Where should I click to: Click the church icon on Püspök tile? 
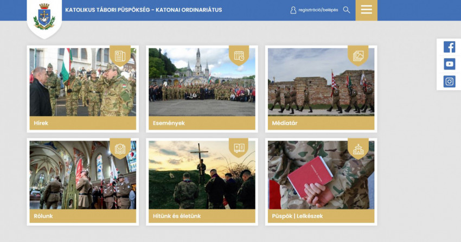tap(358, 149)
